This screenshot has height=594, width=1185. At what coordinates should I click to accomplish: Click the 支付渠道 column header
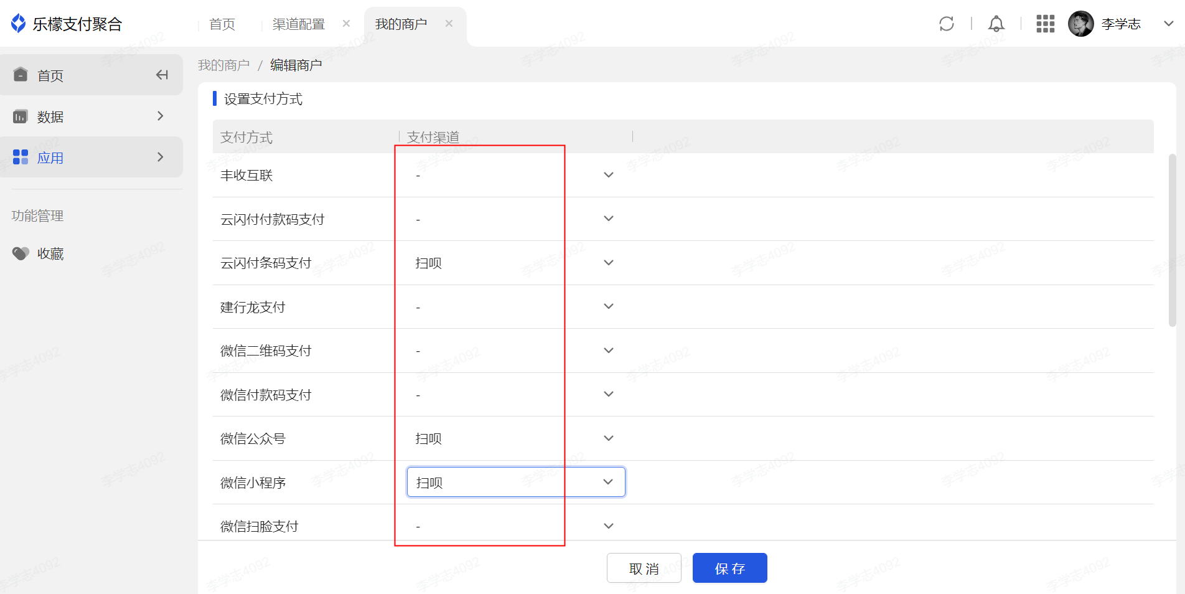pyautogui.click(x=433, y=137)
